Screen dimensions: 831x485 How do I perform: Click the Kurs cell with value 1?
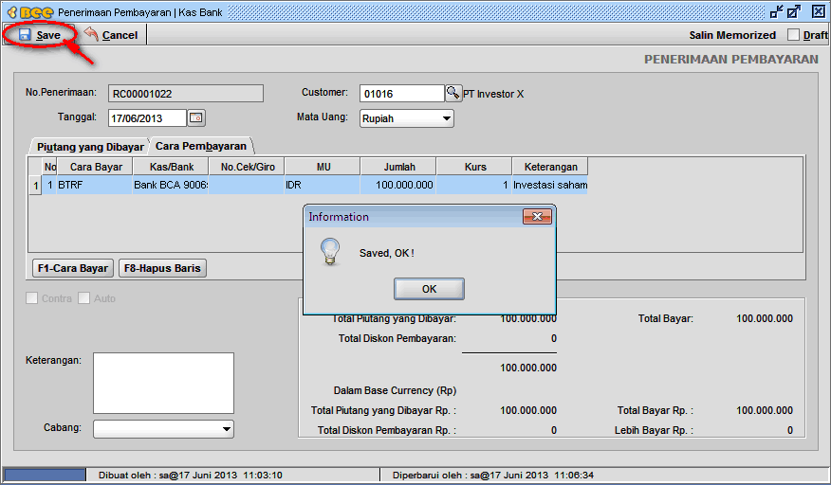click(x=474, y=185)
